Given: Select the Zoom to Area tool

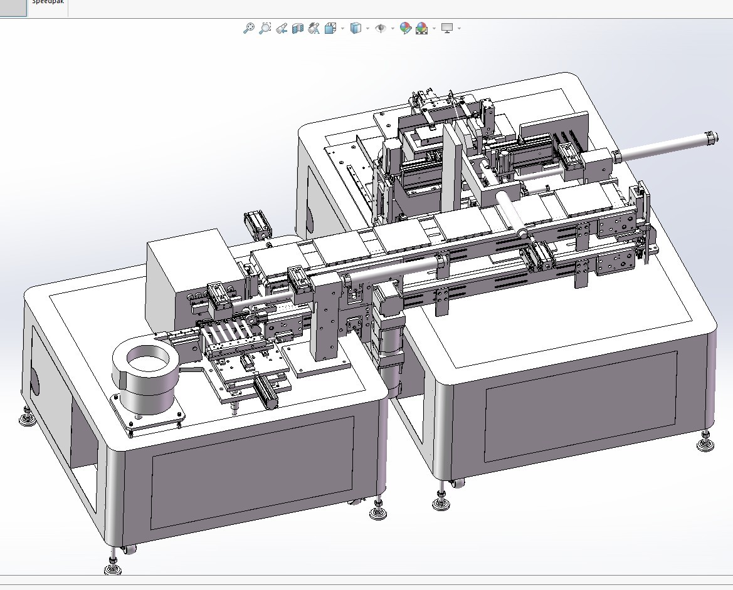Looking at the screenshot, I should click(265, 28).
